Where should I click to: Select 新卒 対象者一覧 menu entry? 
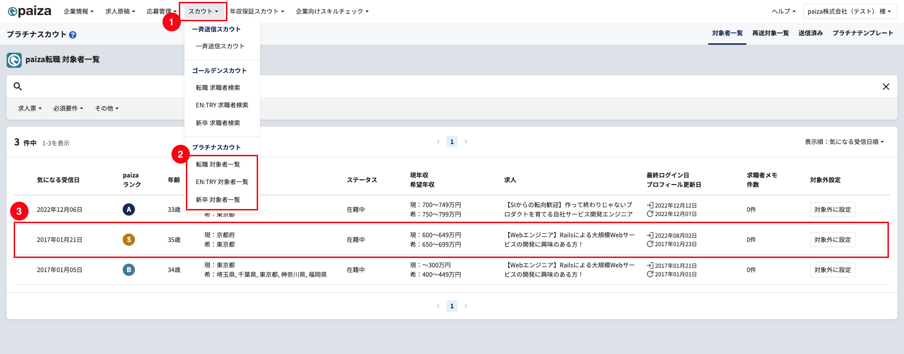(x=218, y=200)
